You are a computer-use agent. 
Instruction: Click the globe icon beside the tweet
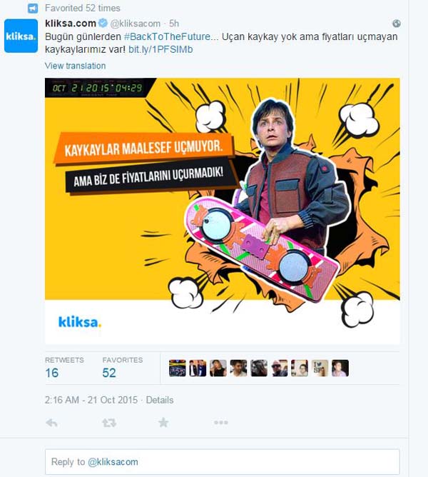397,24
